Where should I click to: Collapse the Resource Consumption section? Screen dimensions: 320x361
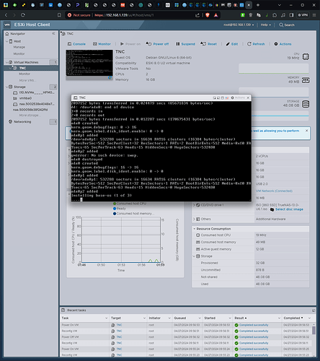pyautogui.click(x=195, y=229)
